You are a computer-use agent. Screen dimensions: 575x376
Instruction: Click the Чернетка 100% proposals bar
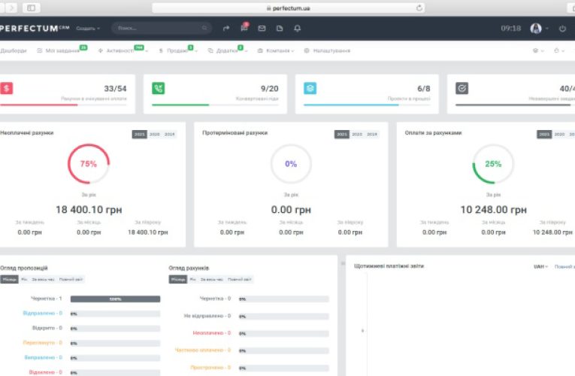coord(115,299)
